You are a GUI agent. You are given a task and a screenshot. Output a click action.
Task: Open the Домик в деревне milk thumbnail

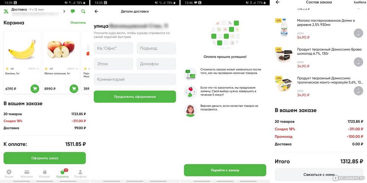(x=283, y=27)
